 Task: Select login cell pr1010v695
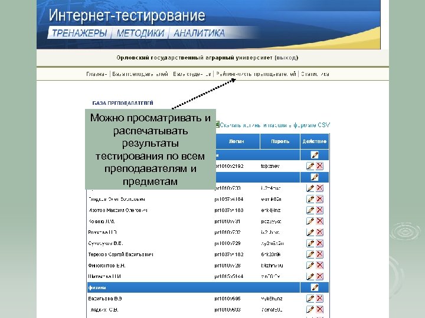227,299
